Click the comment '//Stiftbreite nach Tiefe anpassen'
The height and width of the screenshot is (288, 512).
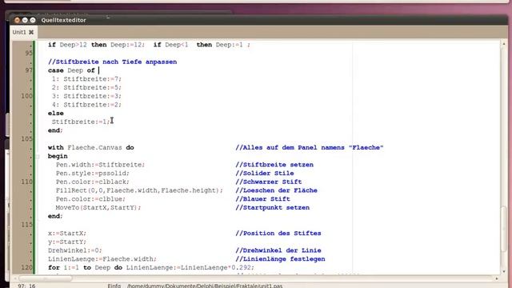[x=112, y=62]
